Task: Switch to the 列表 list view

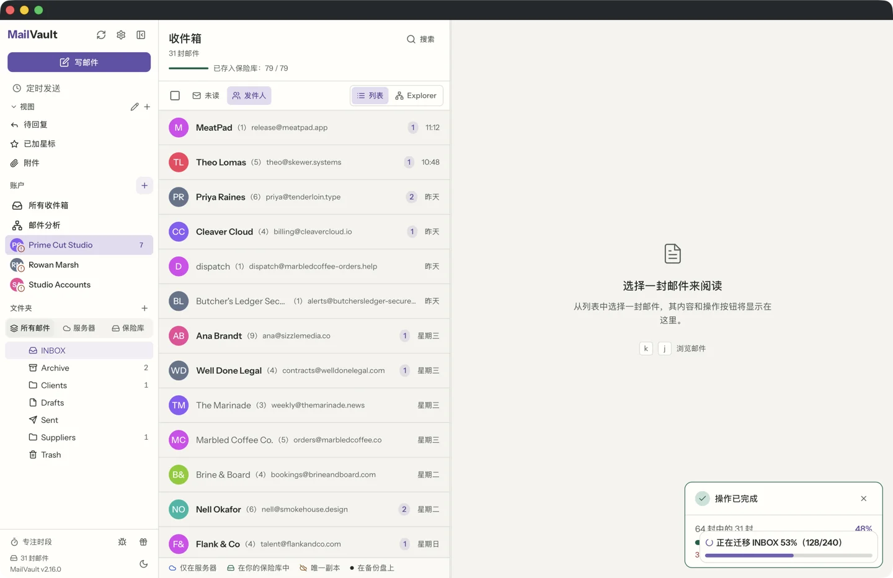Action: (370, 96)
